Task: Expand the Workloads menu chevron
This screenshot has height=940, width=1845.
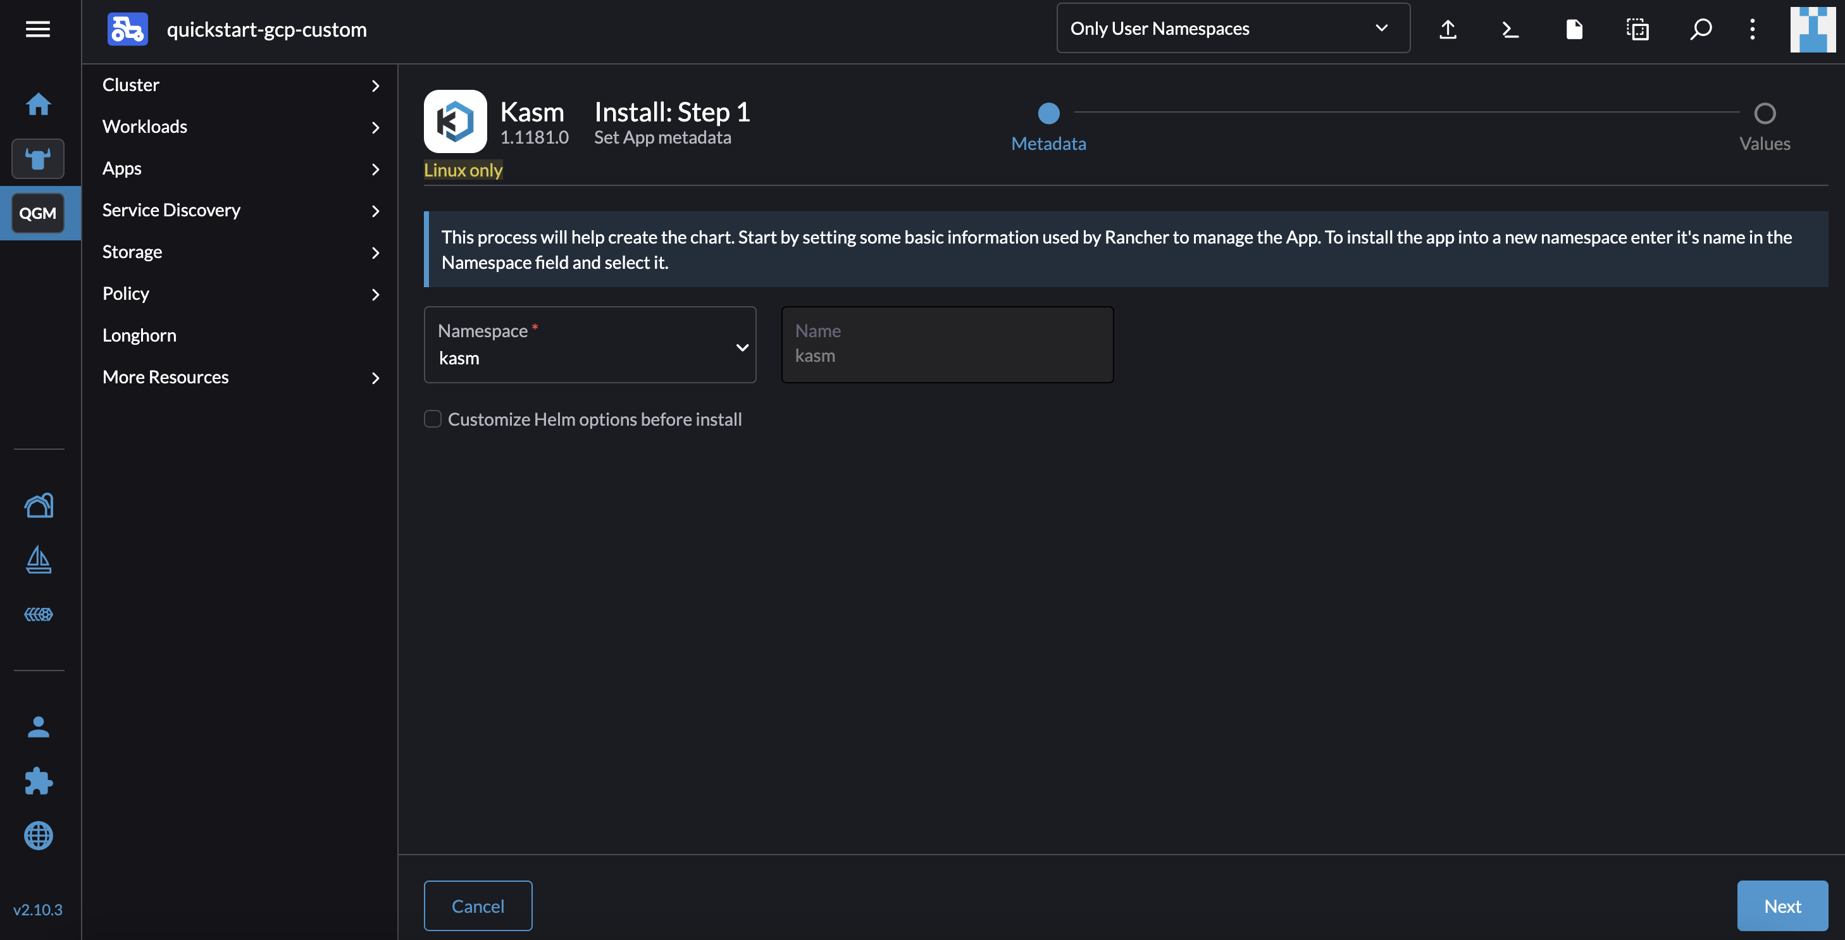Action: [x=375, y=127]
